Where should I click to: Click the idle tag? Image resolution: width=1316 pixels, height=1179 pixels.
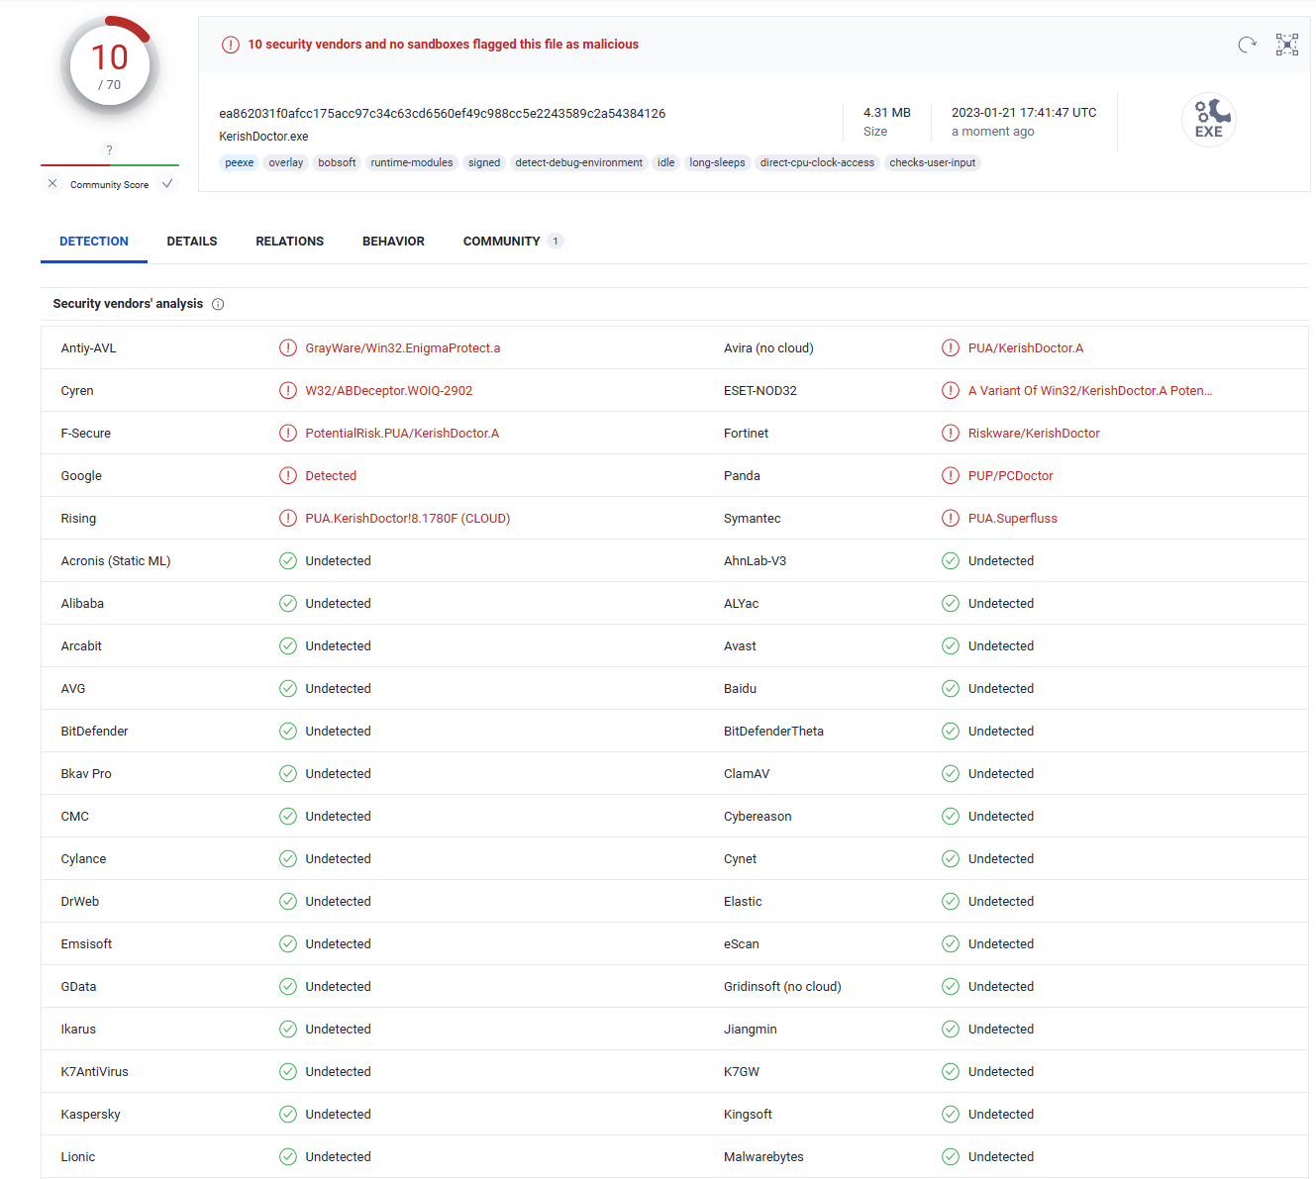coord(666,163)
